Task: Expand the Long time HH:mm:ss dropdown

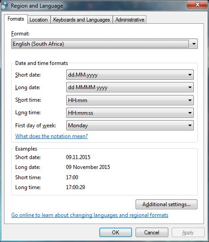Action: coord(130,113)
